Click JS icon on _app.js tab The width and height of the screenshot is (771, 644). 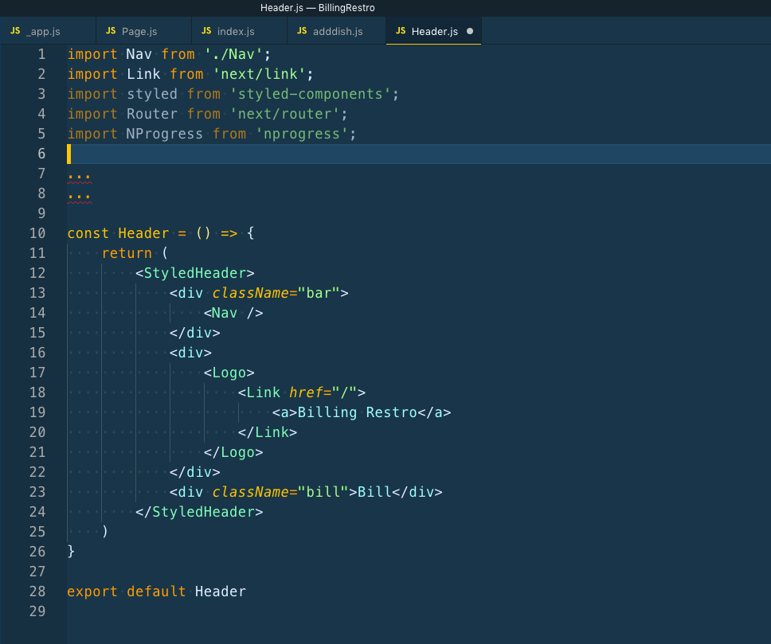tap(15, 31)
